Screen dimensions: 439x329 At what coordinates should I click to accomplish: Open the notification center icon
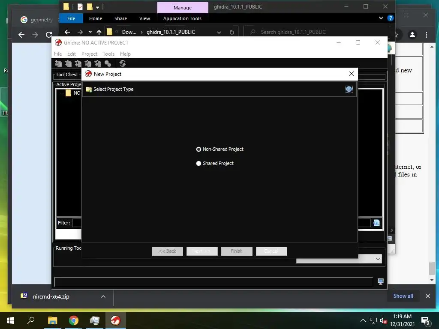coord(426,321)
